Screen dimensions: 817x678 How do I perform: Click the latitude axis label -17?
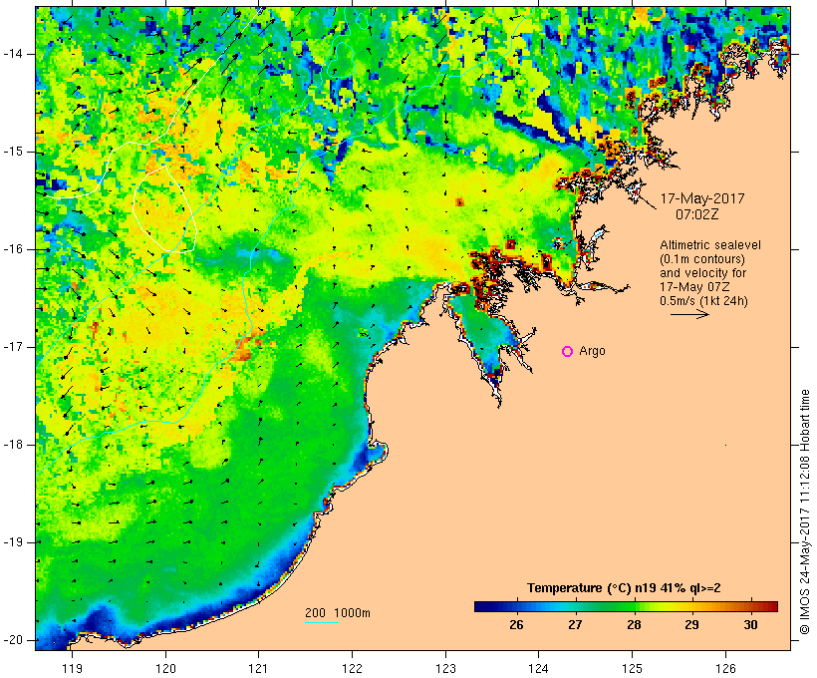click(x=13, y=347)
